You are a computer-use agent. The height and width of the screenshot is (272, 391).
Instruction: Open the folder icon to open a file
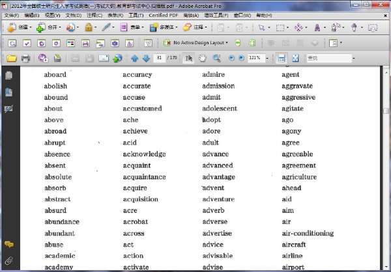(12, 59)
